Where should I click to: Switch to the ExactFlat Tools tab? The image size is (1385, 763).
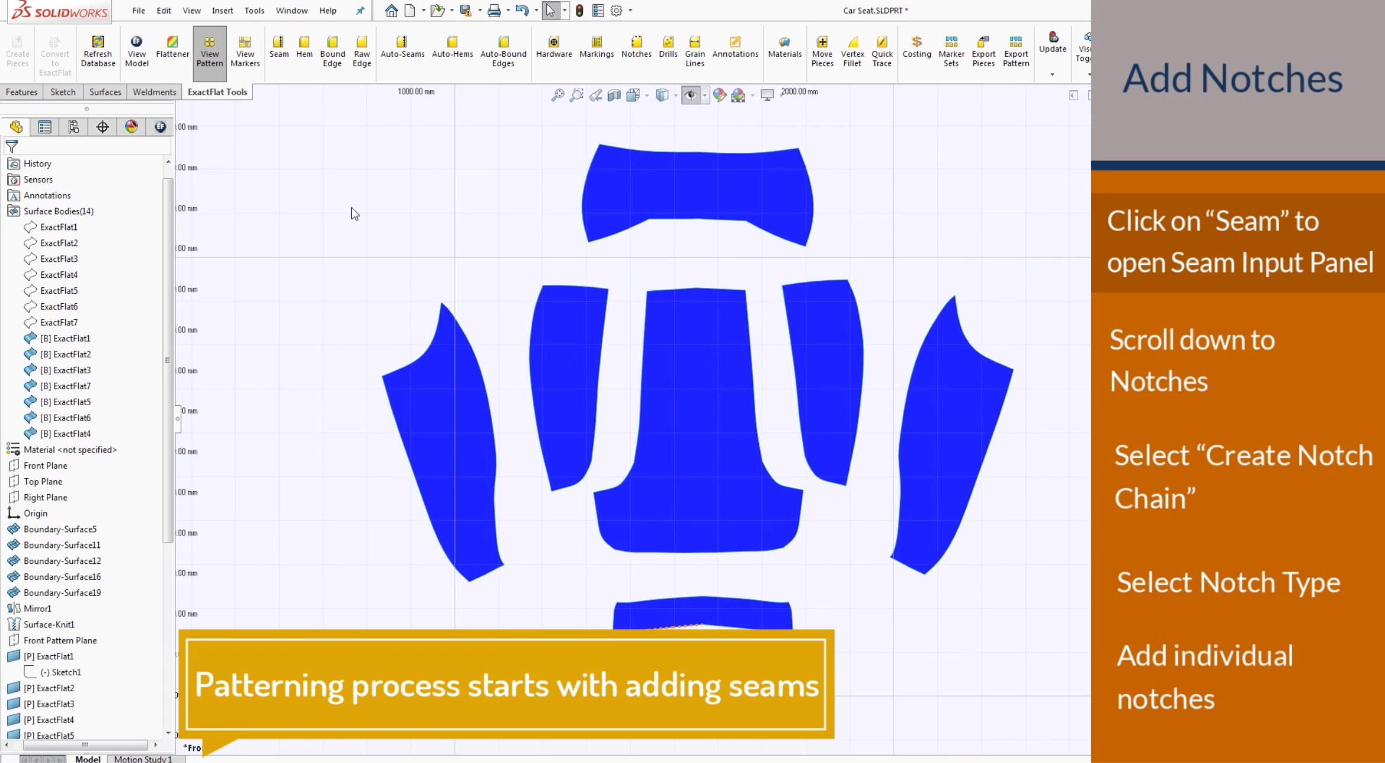tap(217, 91)
